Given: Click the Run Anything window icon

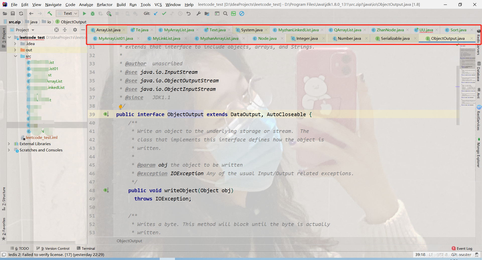Looking at the screenshot, I should [217, 14].
